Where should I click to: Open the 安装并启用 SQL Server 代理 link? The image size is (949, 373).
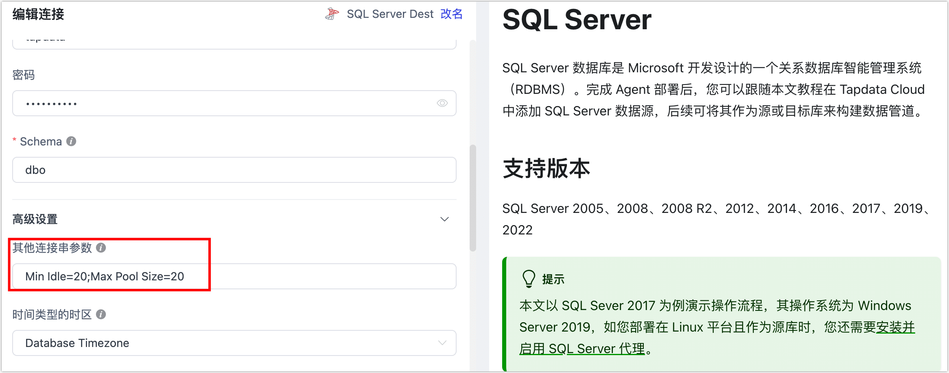tap(895, 327)
